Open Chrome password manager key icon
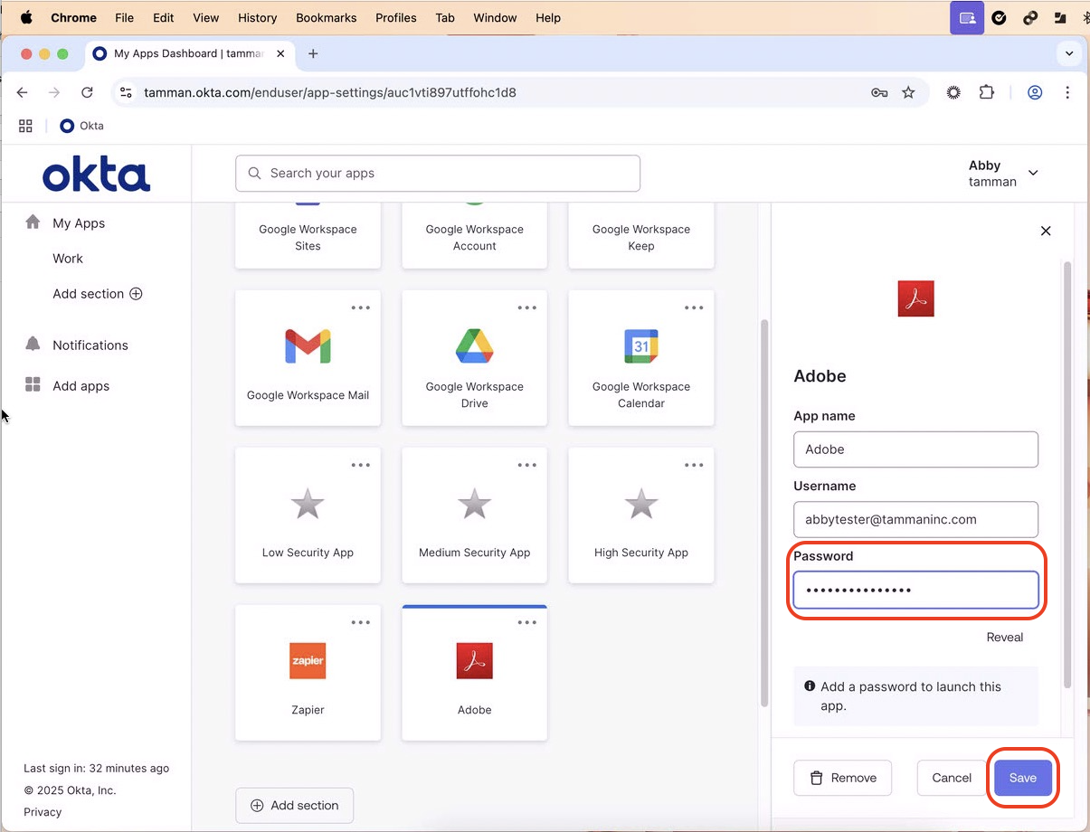1090x832 pixels. pos(879,92)
